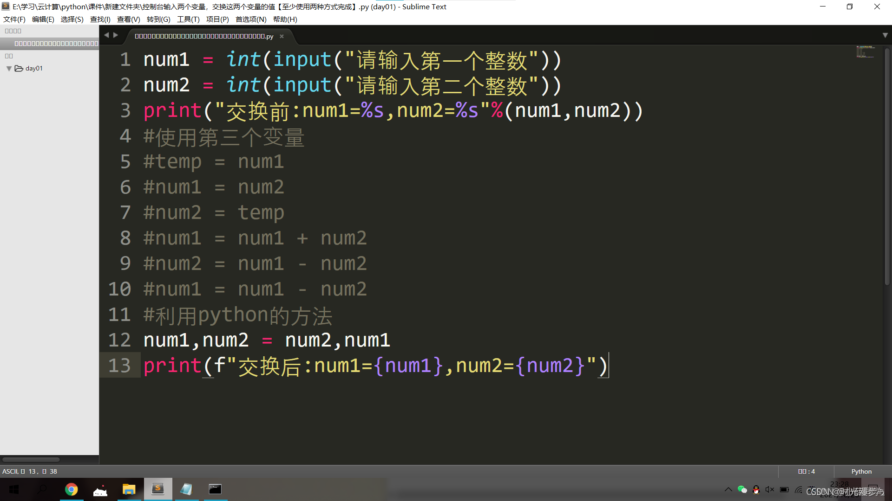Click the editor vertical scrollbar
Viewport: 892px width, 501px height.
[x=887, y=167]
